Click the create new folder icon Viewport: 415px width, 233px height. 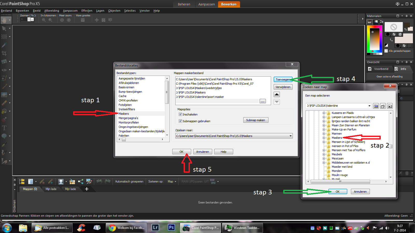pyautogui.click(x=383, y=106)
